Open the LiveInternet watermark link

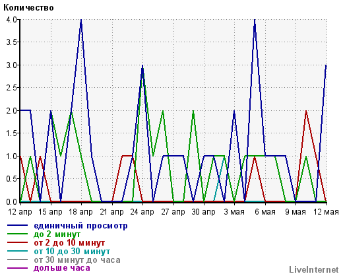pyautogui.click(x=314, y=269)
